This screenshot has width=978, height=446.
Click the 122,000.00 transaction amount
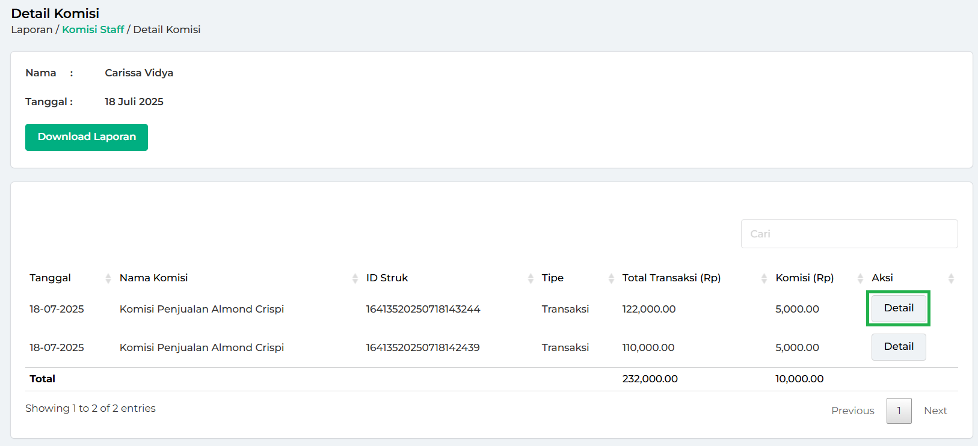pos(648,309)
